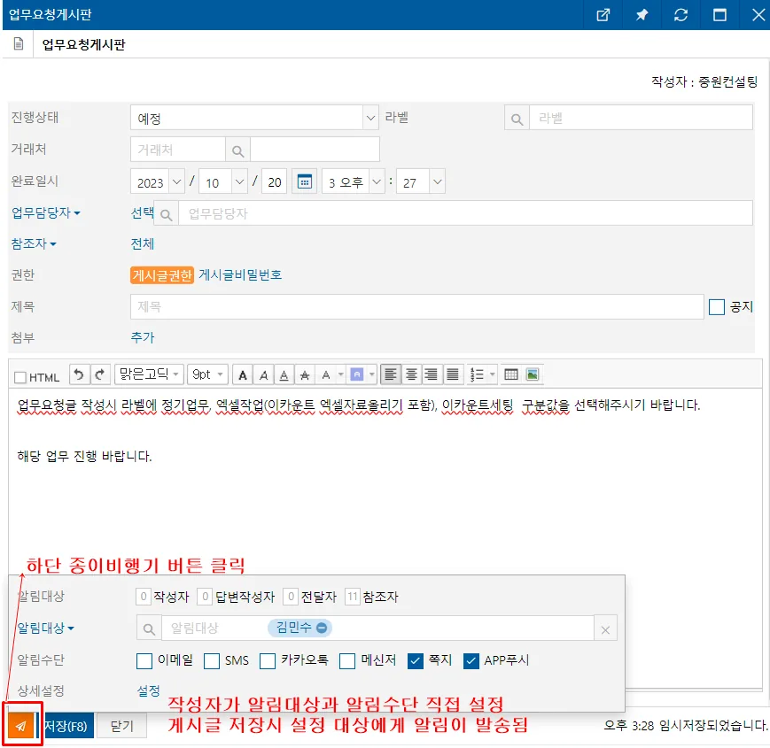770x748 pixels.
Task: Undo the last edit in the editor
Action: [x=79, y=374]
